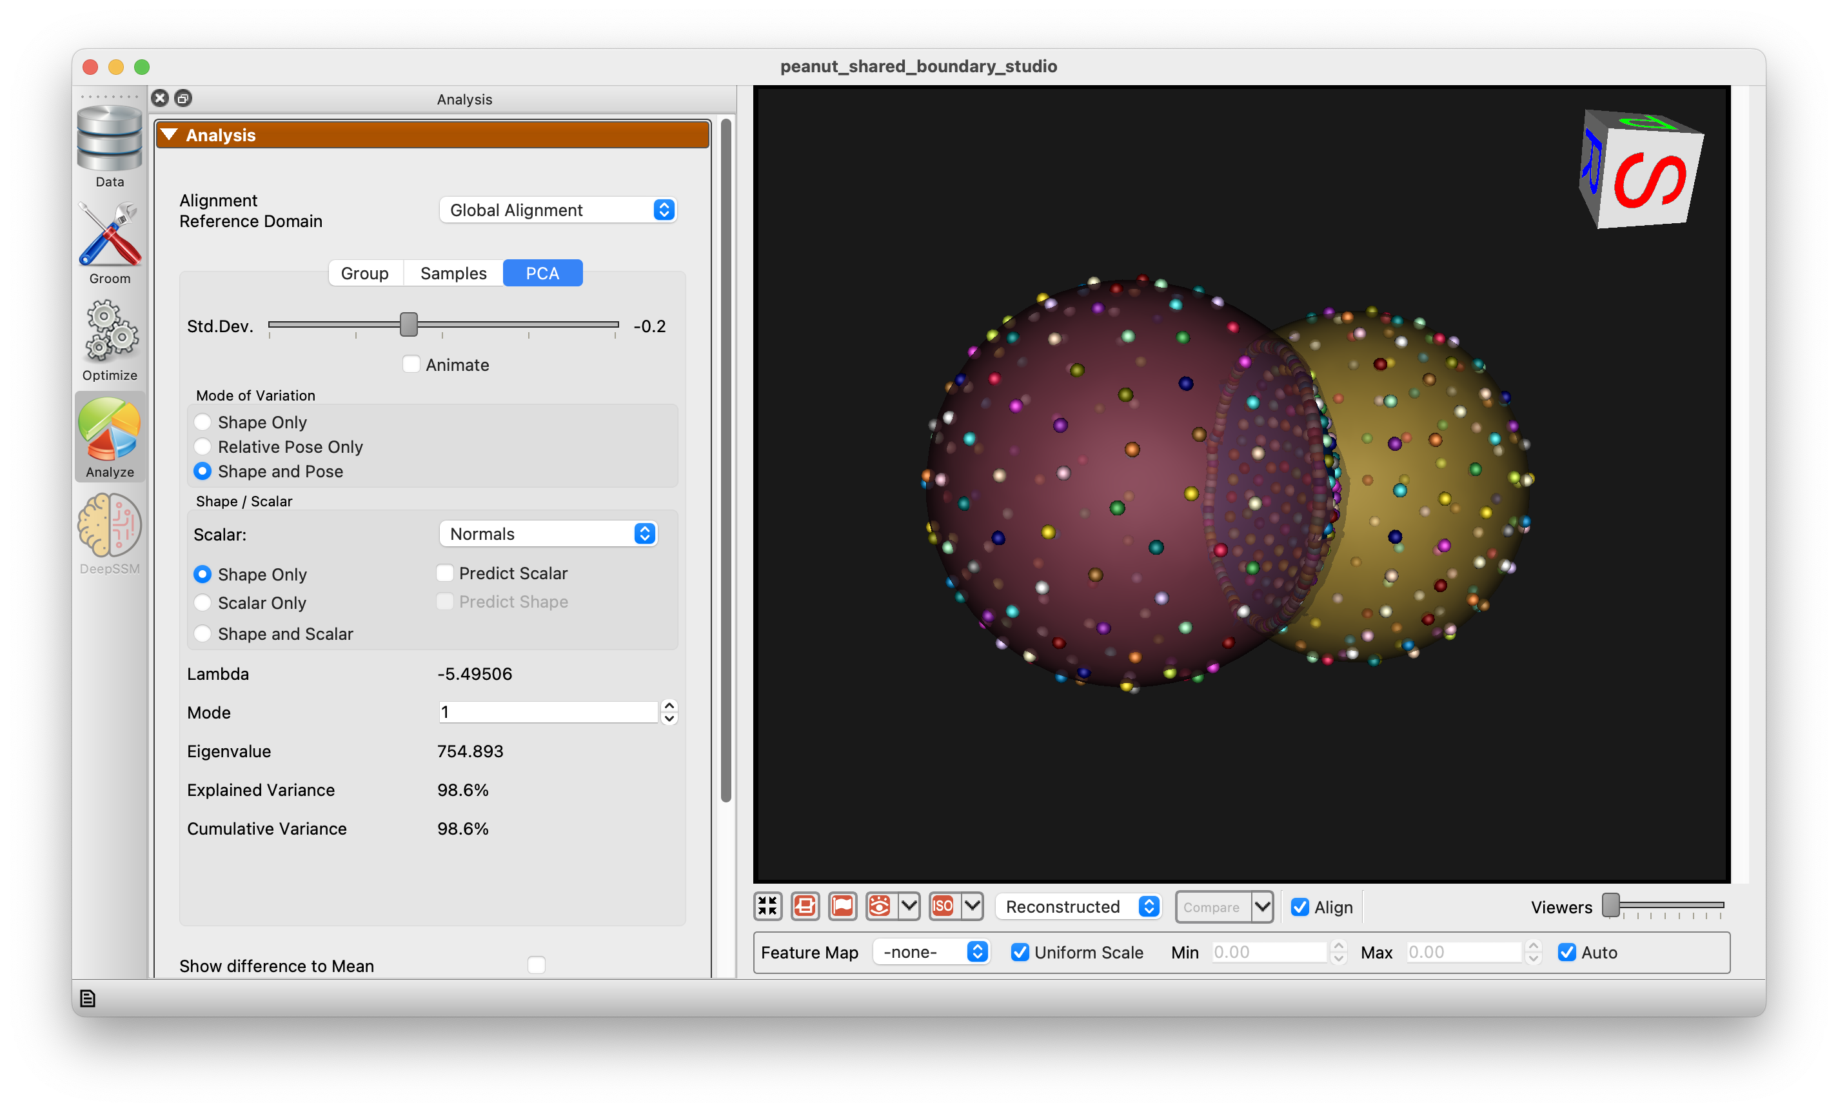1838x1112 pixels.
Task: Click the Std.Dev. value -0.2
Action: point(649,326)
